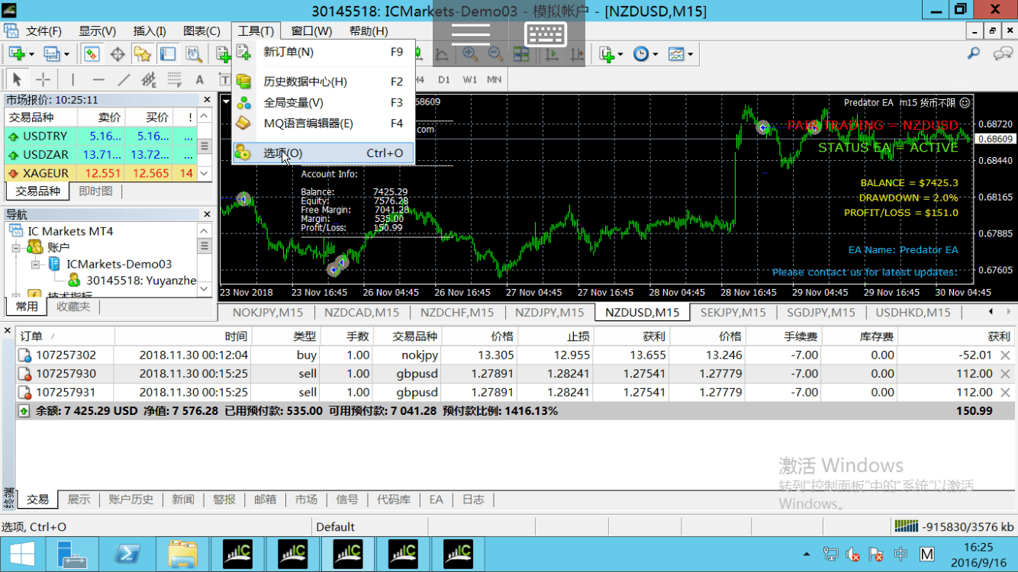
Task: Open the profiles toolbar icon
Action: (52, 54)
